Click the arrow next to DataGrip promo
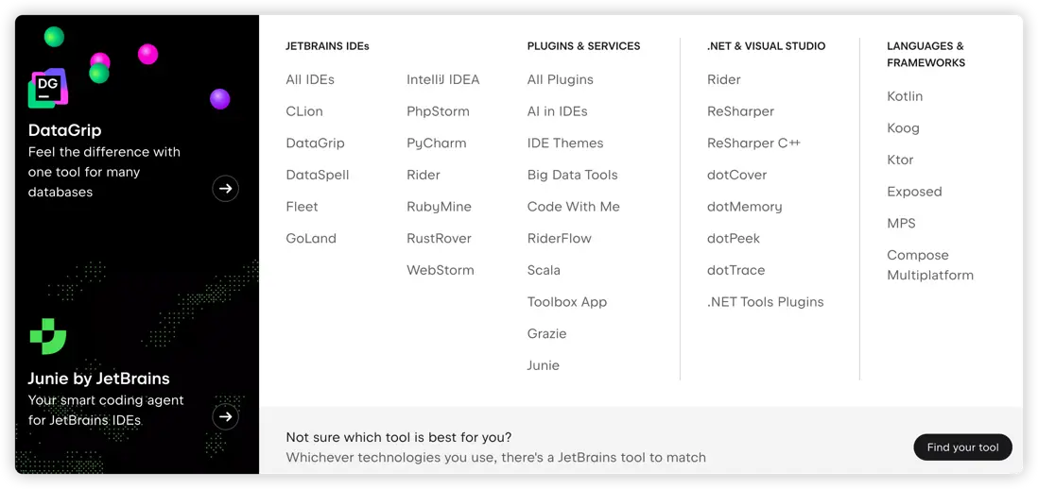Image resolution: width=1038 pixels, height=489 pixels. [225, 189]
